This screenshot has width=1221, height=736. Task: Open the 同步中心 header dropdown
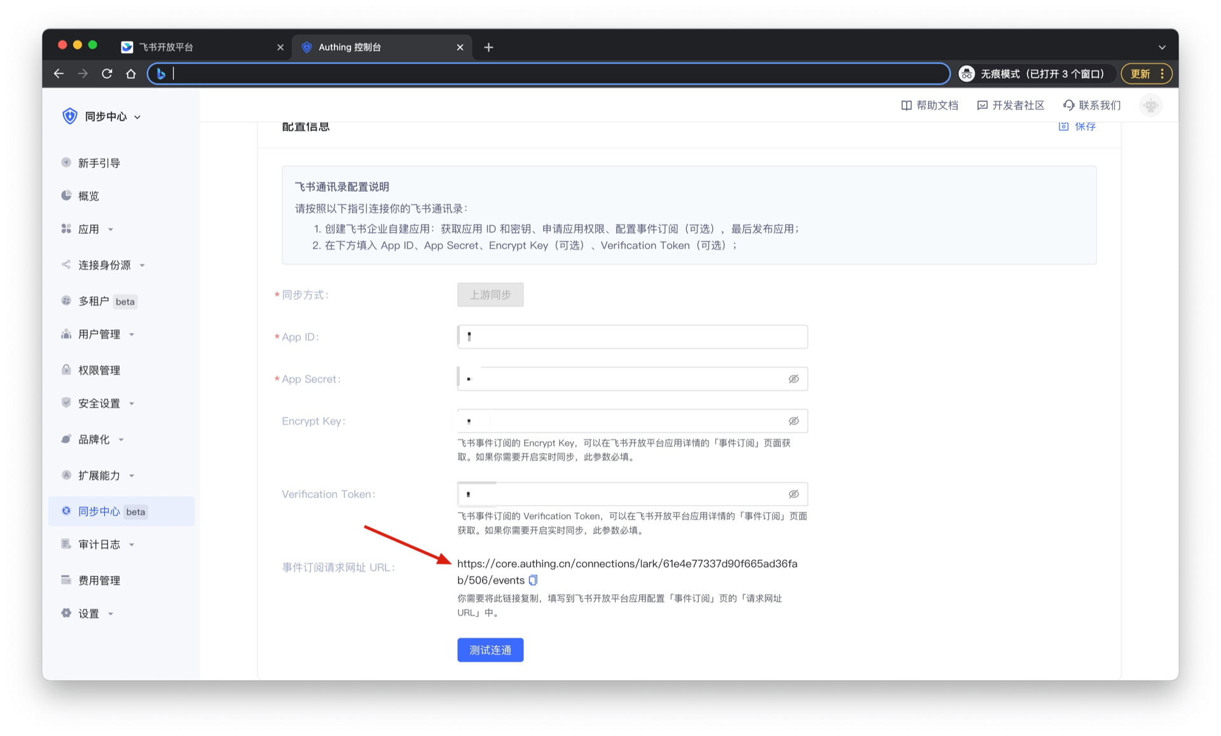[137, 117]
